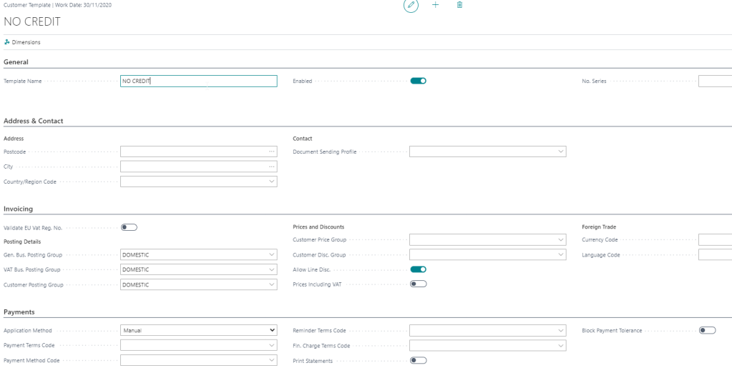
Task: Expand Gen. Bus. Posting Group dropdown
Action: (271, 254)
